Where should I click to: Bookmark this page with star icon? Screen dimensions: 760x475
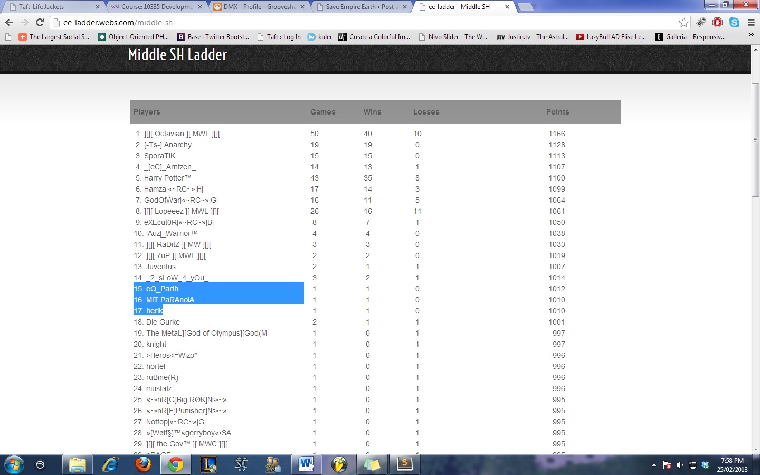point(684,22)
